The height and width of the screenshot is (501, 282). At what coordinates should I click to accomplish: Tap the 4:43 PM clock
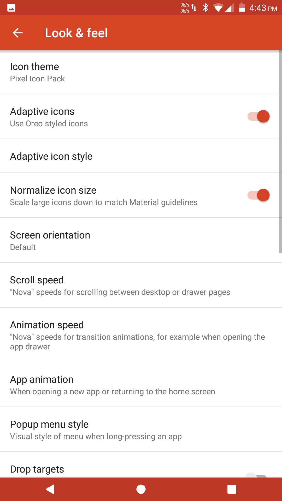[263, 8]
